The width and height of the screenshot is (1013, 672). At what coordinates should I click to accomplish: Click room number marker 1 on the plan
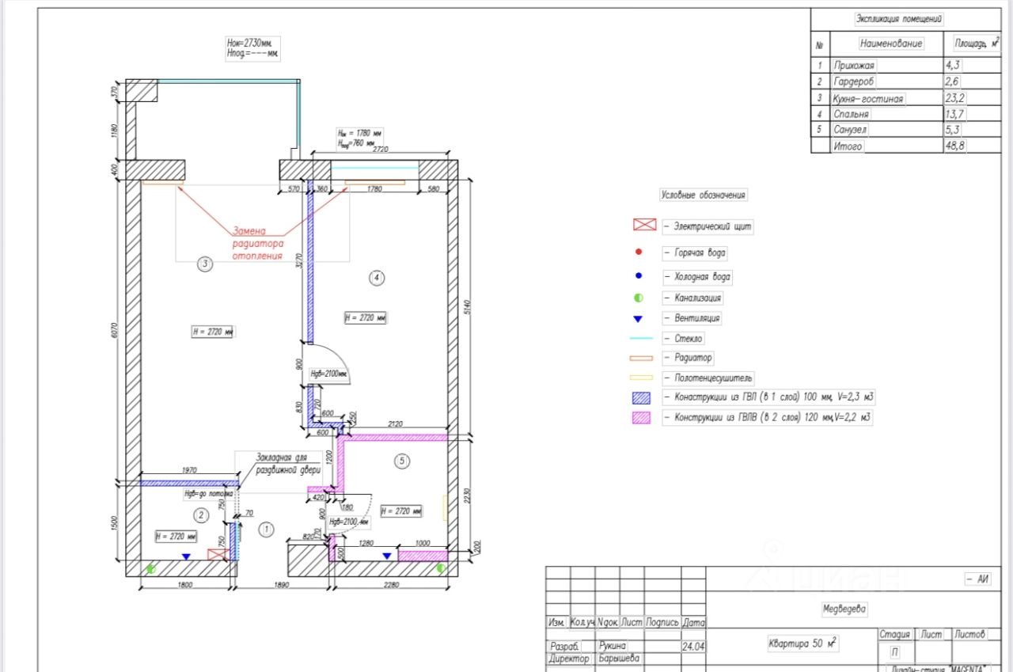tap(266, 528)
